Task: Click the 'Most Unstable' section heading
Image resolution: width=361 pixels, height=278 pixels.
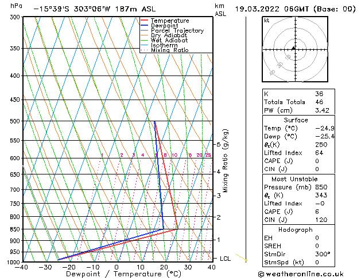Action: (x=294, y=179)
